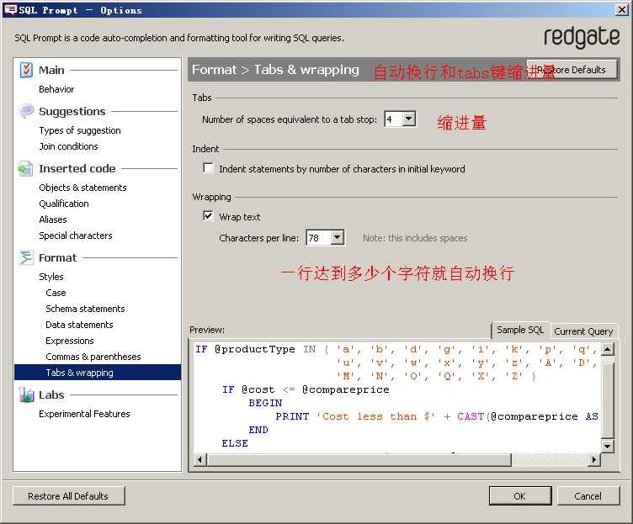The image size is (633, 524).
Task: Click the tab stop value field
Action: tap(394, 119)
